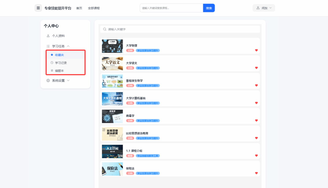Click the gear icon beside 系统设置

coord(48,81)
